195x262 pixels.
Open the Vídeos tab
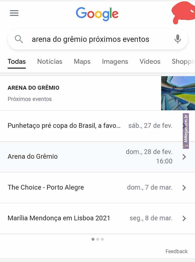[x=150, y=61]
